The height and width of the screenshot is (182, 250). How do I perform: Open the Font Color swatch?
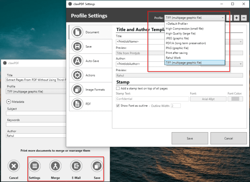tap(235, 99)
